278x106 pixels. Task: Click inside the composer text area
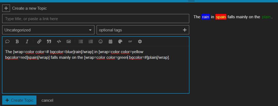pos(96,70)
